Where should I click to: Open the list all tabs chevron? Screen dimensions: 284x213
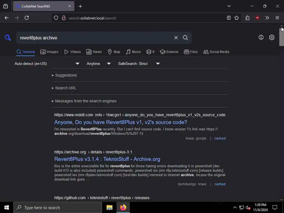point(229,6)
